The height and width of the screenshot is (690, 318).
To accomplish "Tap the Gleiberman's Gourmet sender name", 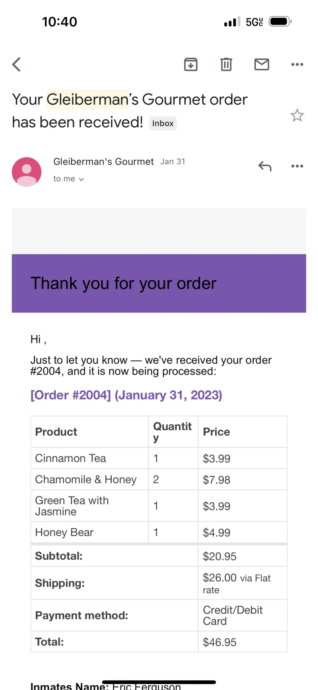I will [x=104, y=162].
